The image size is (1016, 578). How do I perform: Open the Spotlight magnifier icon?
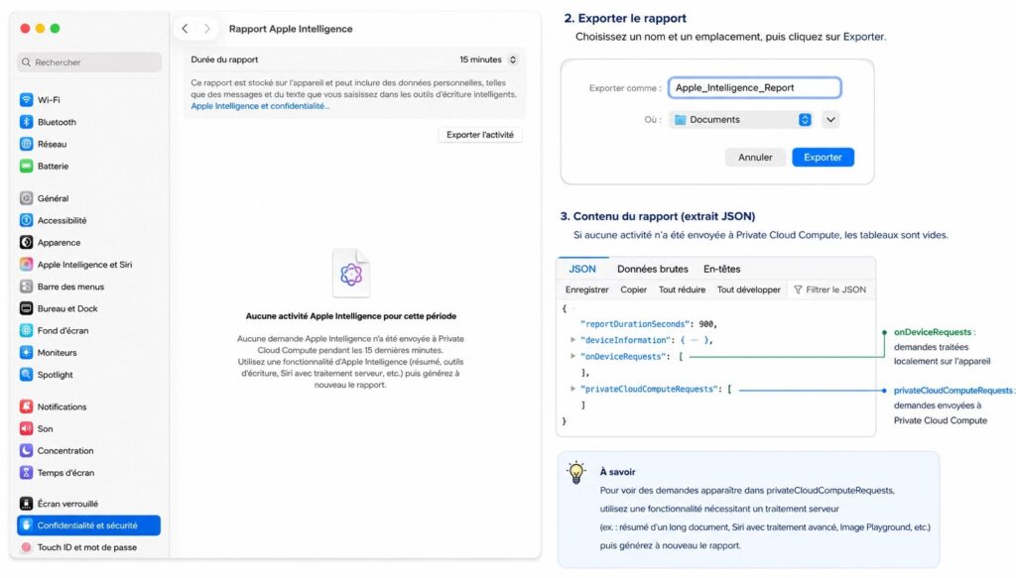tap(26, 374)
